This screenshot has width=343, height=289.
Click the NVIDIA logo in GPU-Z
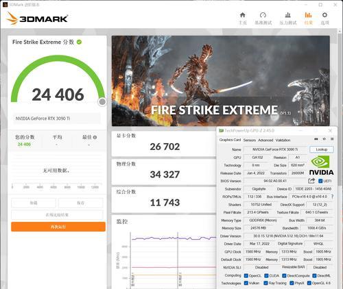[x=321, y=165]
